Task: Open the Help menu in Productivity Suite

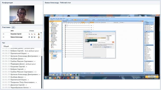Action: click(64, 18)
